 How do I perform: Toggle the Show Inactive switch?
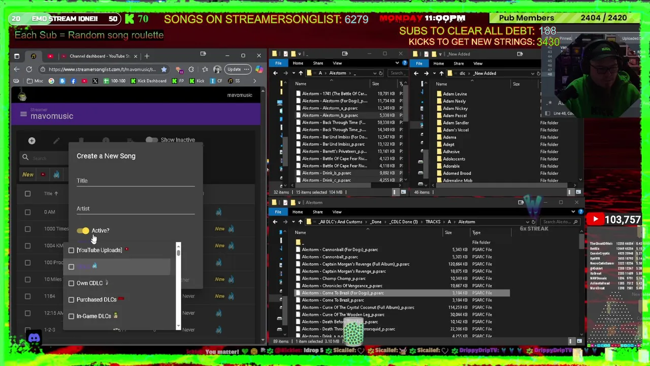tap(151, 140)
